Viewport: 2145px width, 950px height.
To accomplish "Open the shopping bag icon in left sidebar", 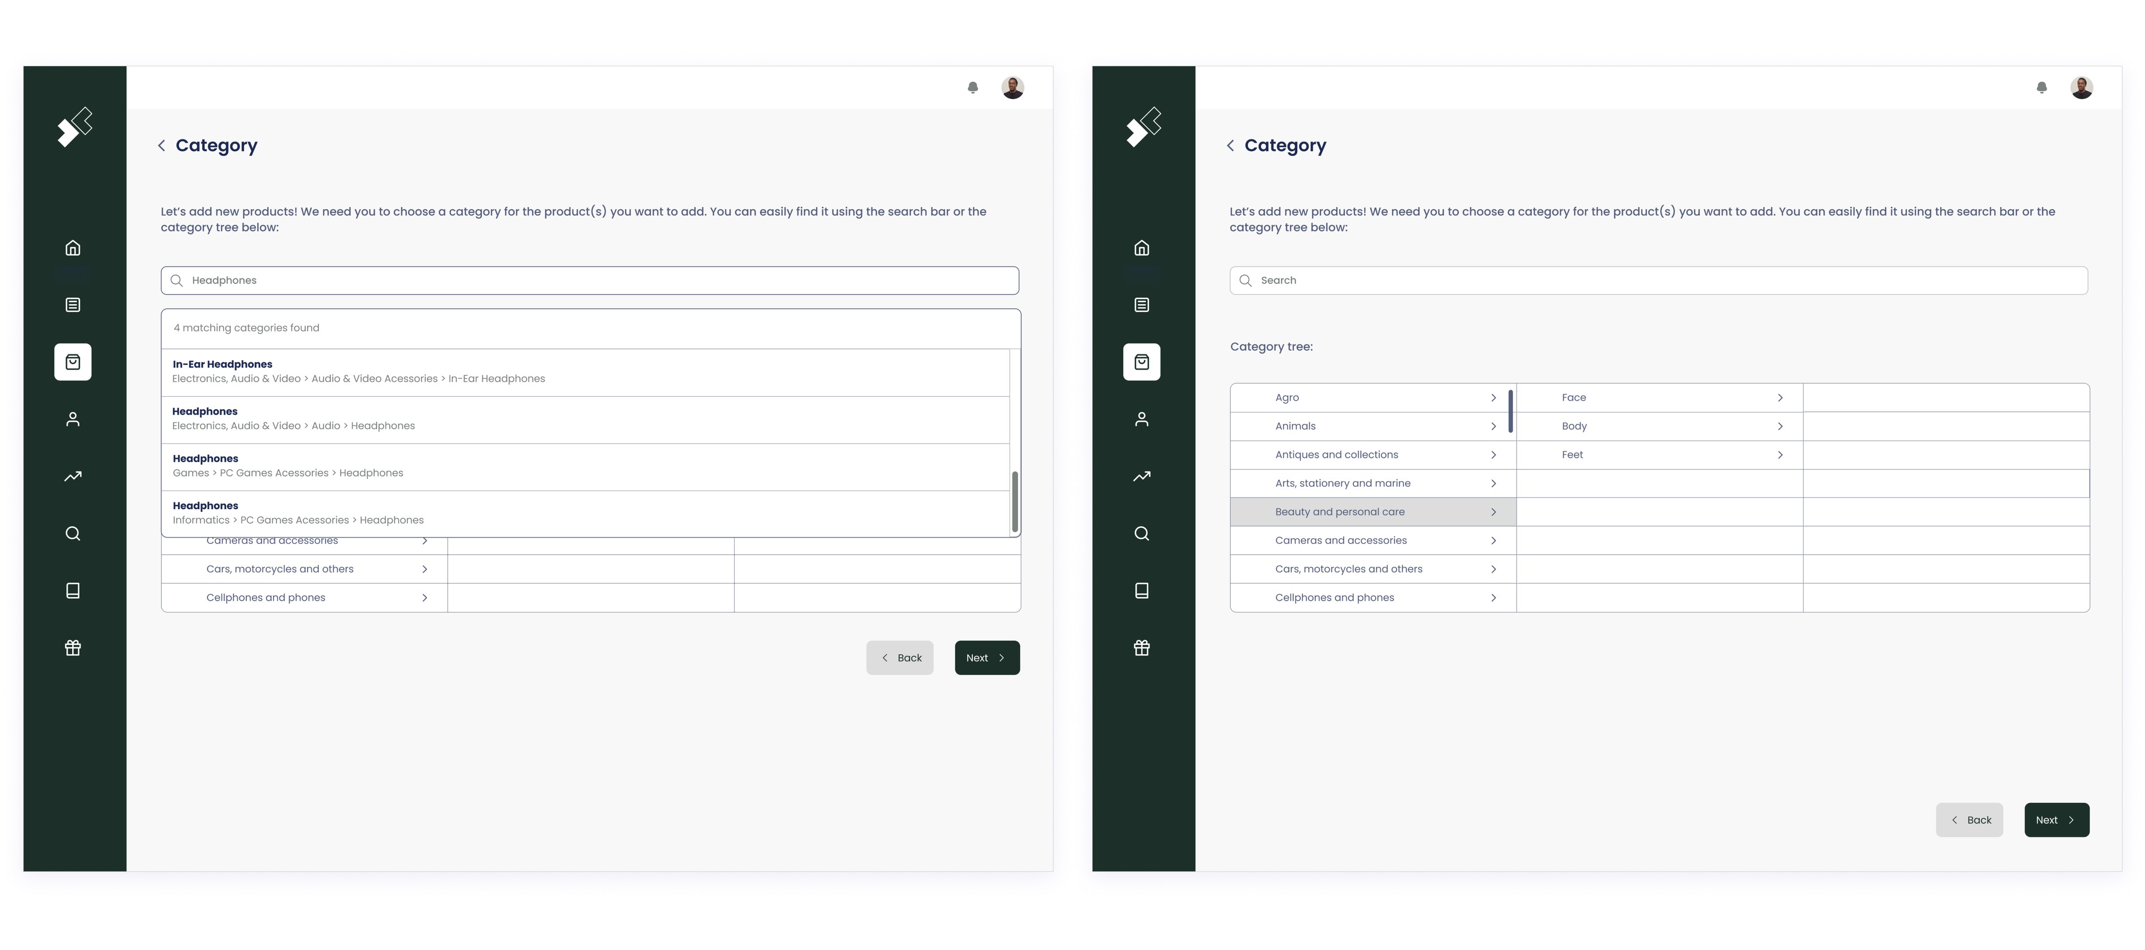I will click(73, 362).
